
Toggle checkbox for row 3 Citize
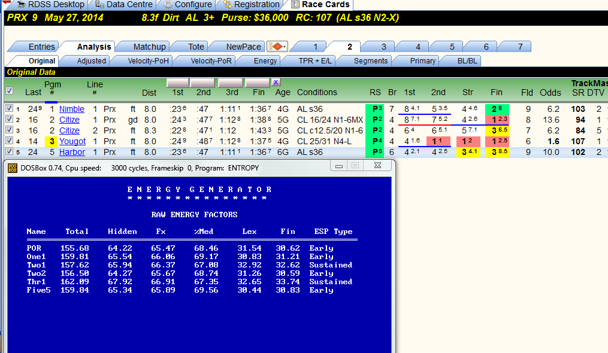[10, 130]
